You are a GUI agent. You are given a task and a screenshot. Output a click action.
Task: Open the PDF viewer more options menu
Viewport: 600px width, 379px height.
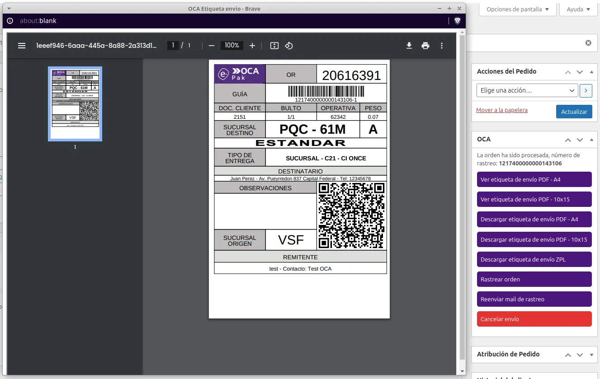tap(442, 46)
